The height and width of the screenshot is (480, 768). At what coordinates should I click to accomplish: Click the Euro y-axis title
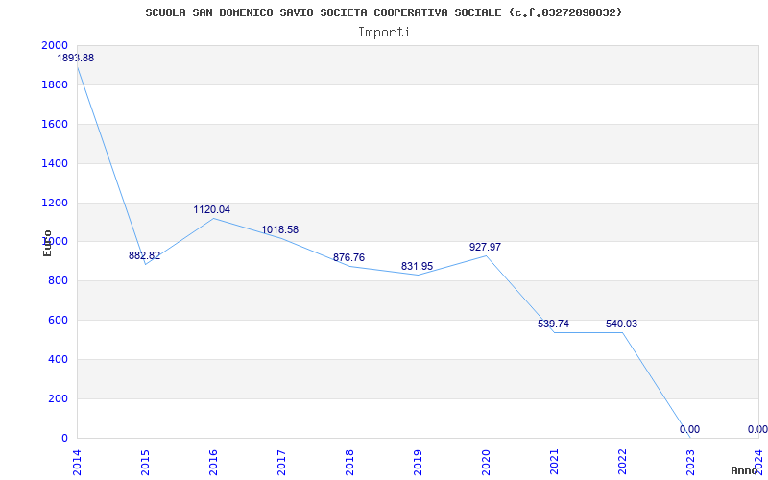point(47,243)
